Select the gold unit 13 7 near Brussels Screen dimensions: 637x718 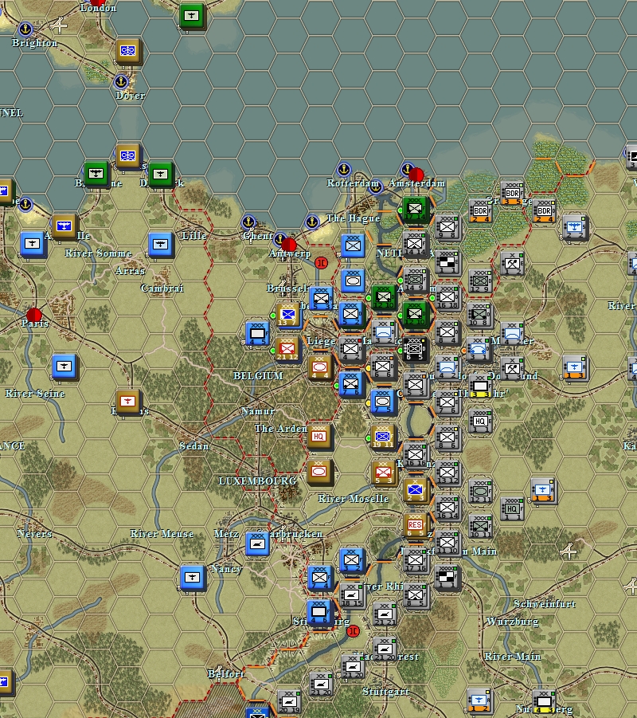coord(287,315)
